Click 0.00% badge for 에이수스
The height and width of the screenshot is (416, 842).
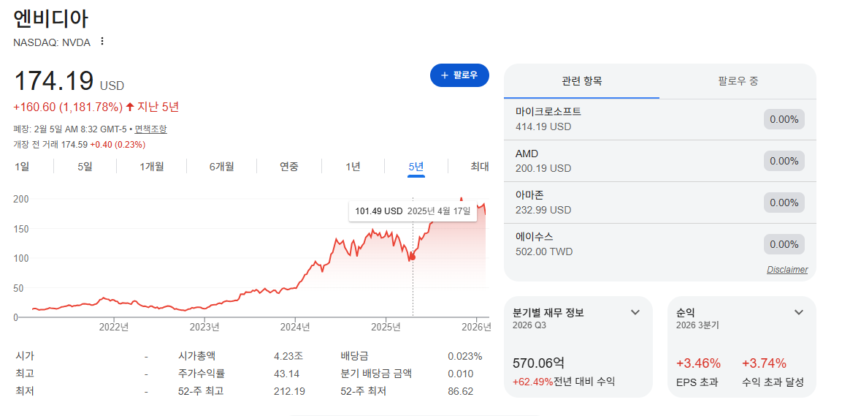click(784, 244)
